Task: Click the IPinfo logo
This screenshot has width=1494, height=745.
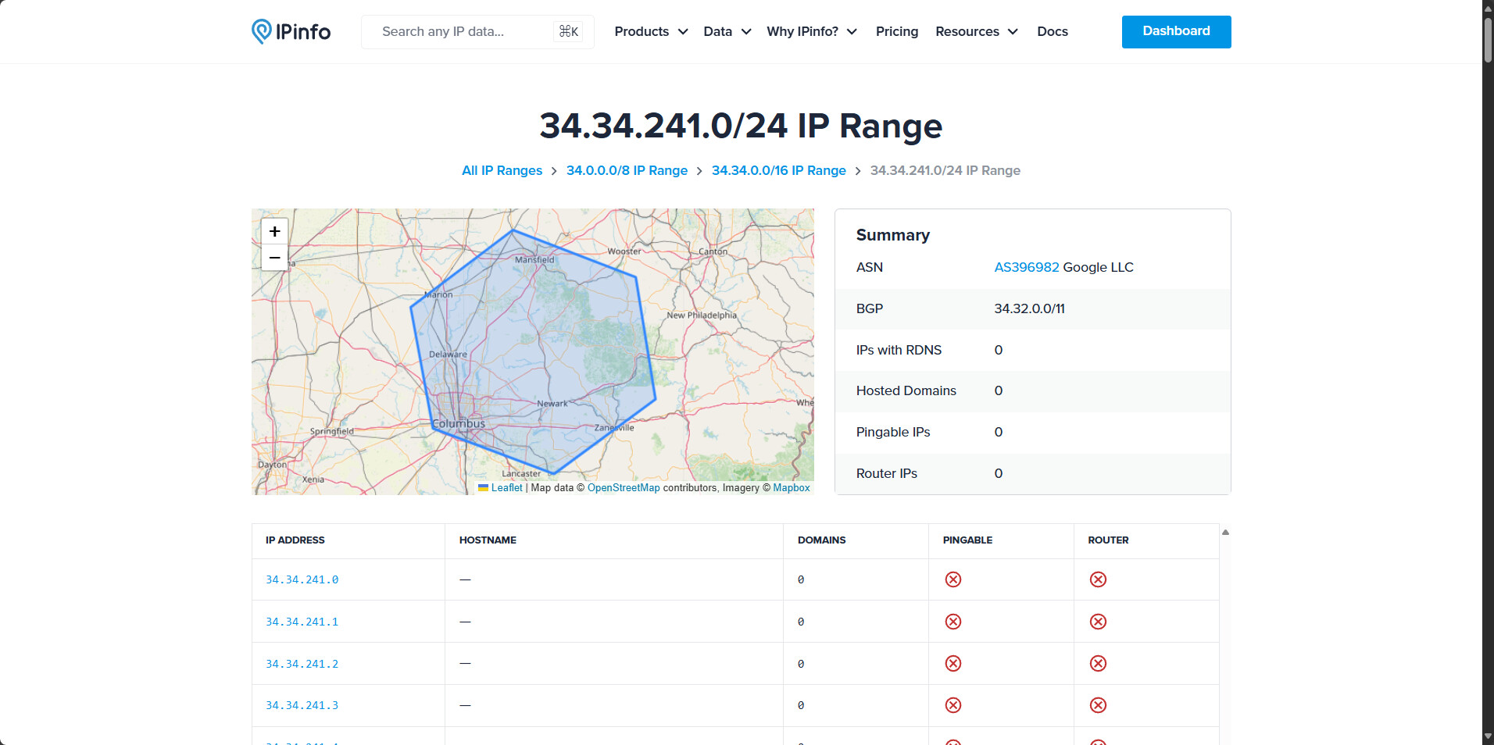Action: (x=291, y=31)
